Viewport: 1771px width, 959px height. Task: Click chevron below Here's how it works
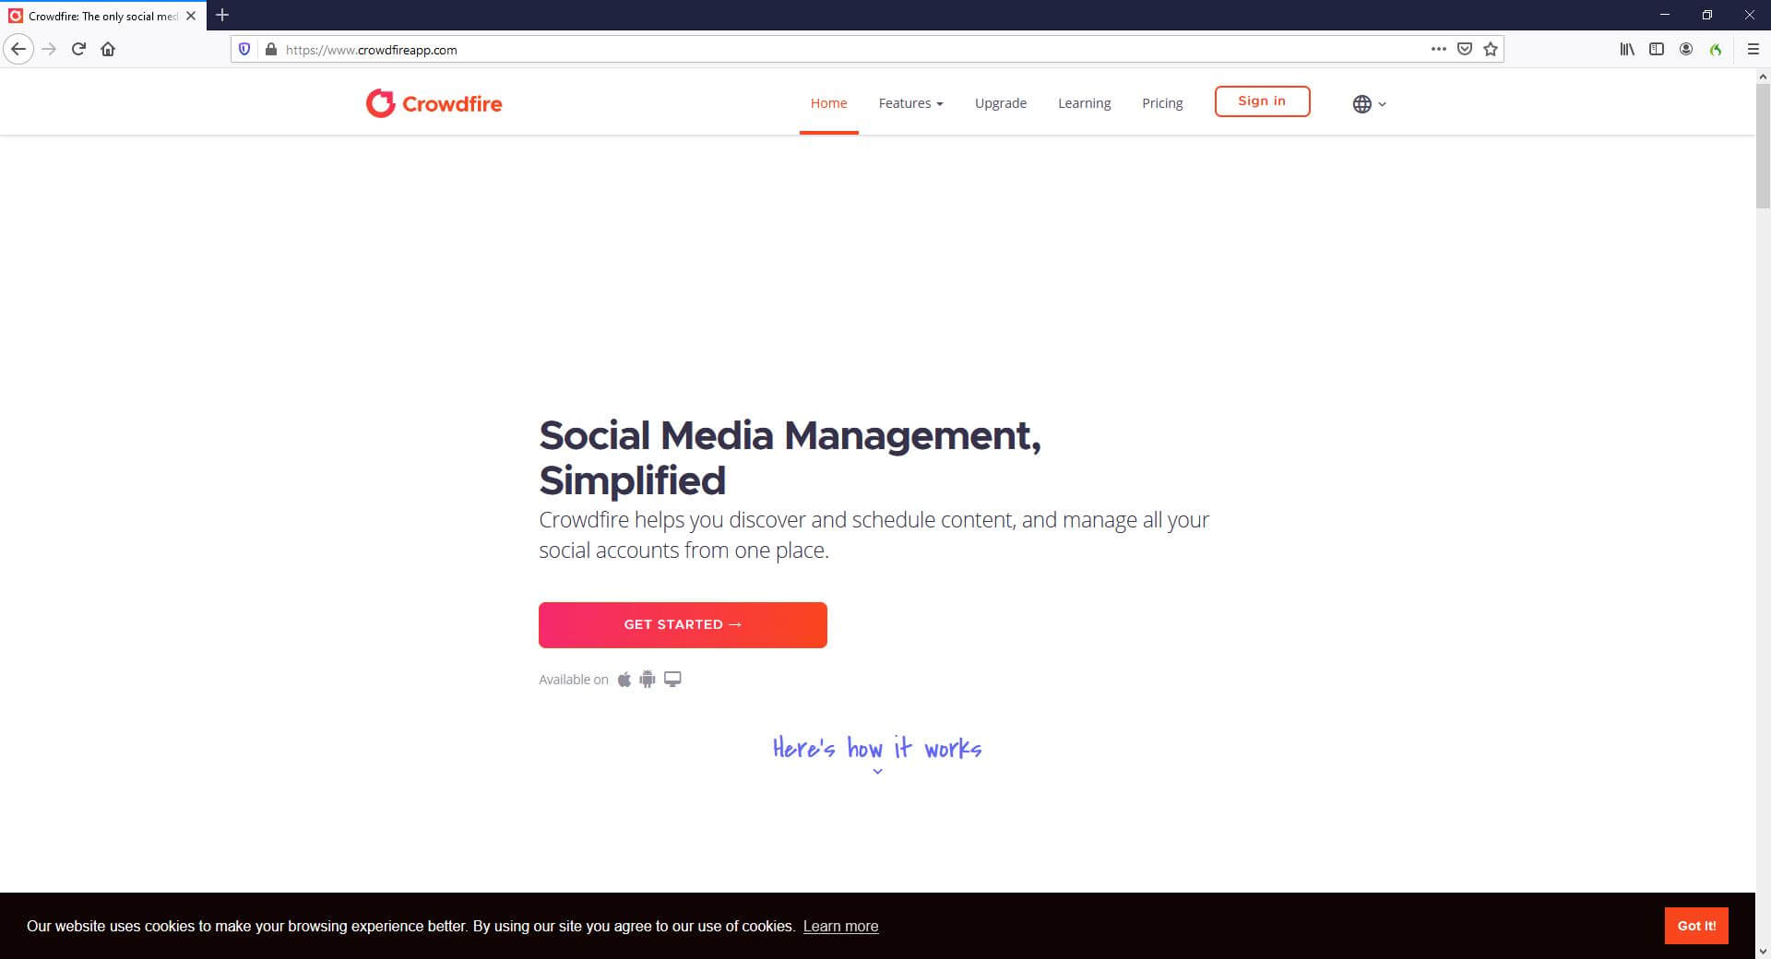click(877, 772)
